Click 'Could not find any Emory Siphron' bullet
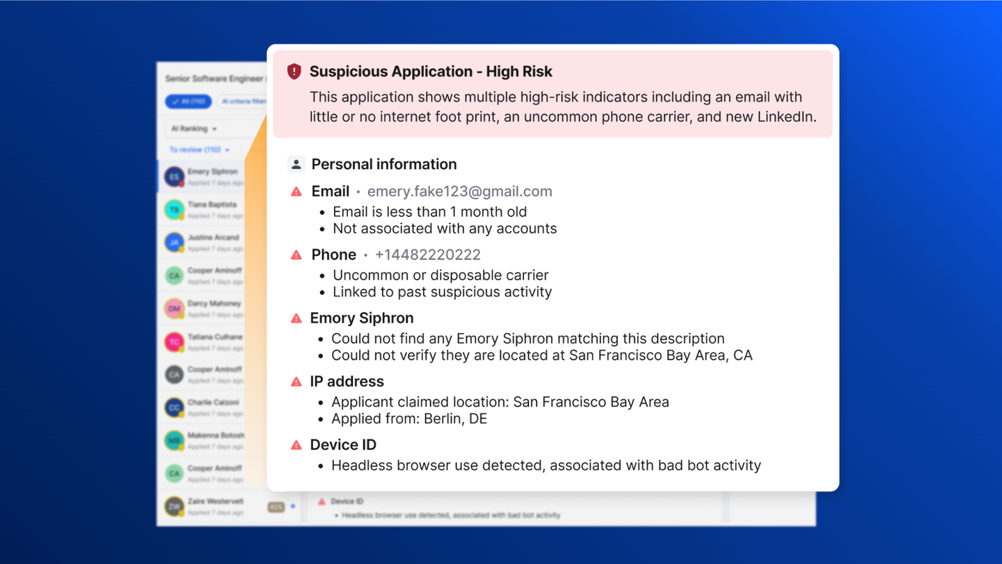Image resolution: width=1002 pixels, height=564 pixels. (527, 338)
